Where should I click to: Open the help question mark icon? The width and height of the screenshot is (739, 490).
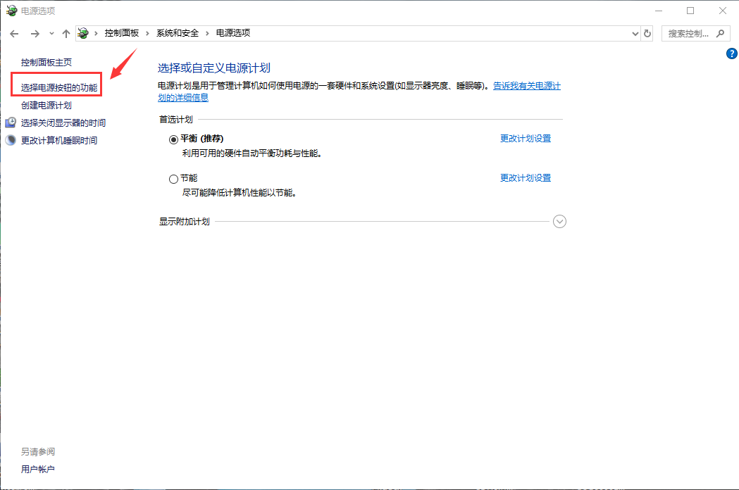tap(731, 54)
